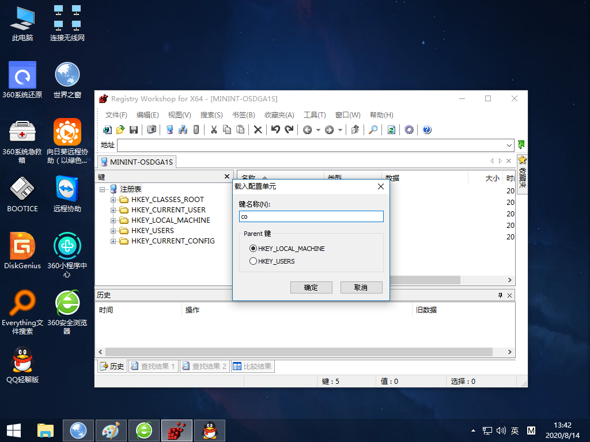This screenshot has height=442, width=590.
Task: Click the delete X toolbar icon
Action: 258,129
